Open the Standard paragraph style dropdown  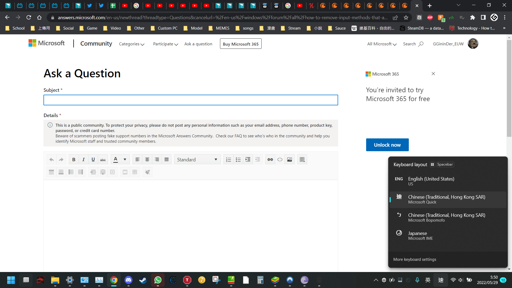pos(197,159)
